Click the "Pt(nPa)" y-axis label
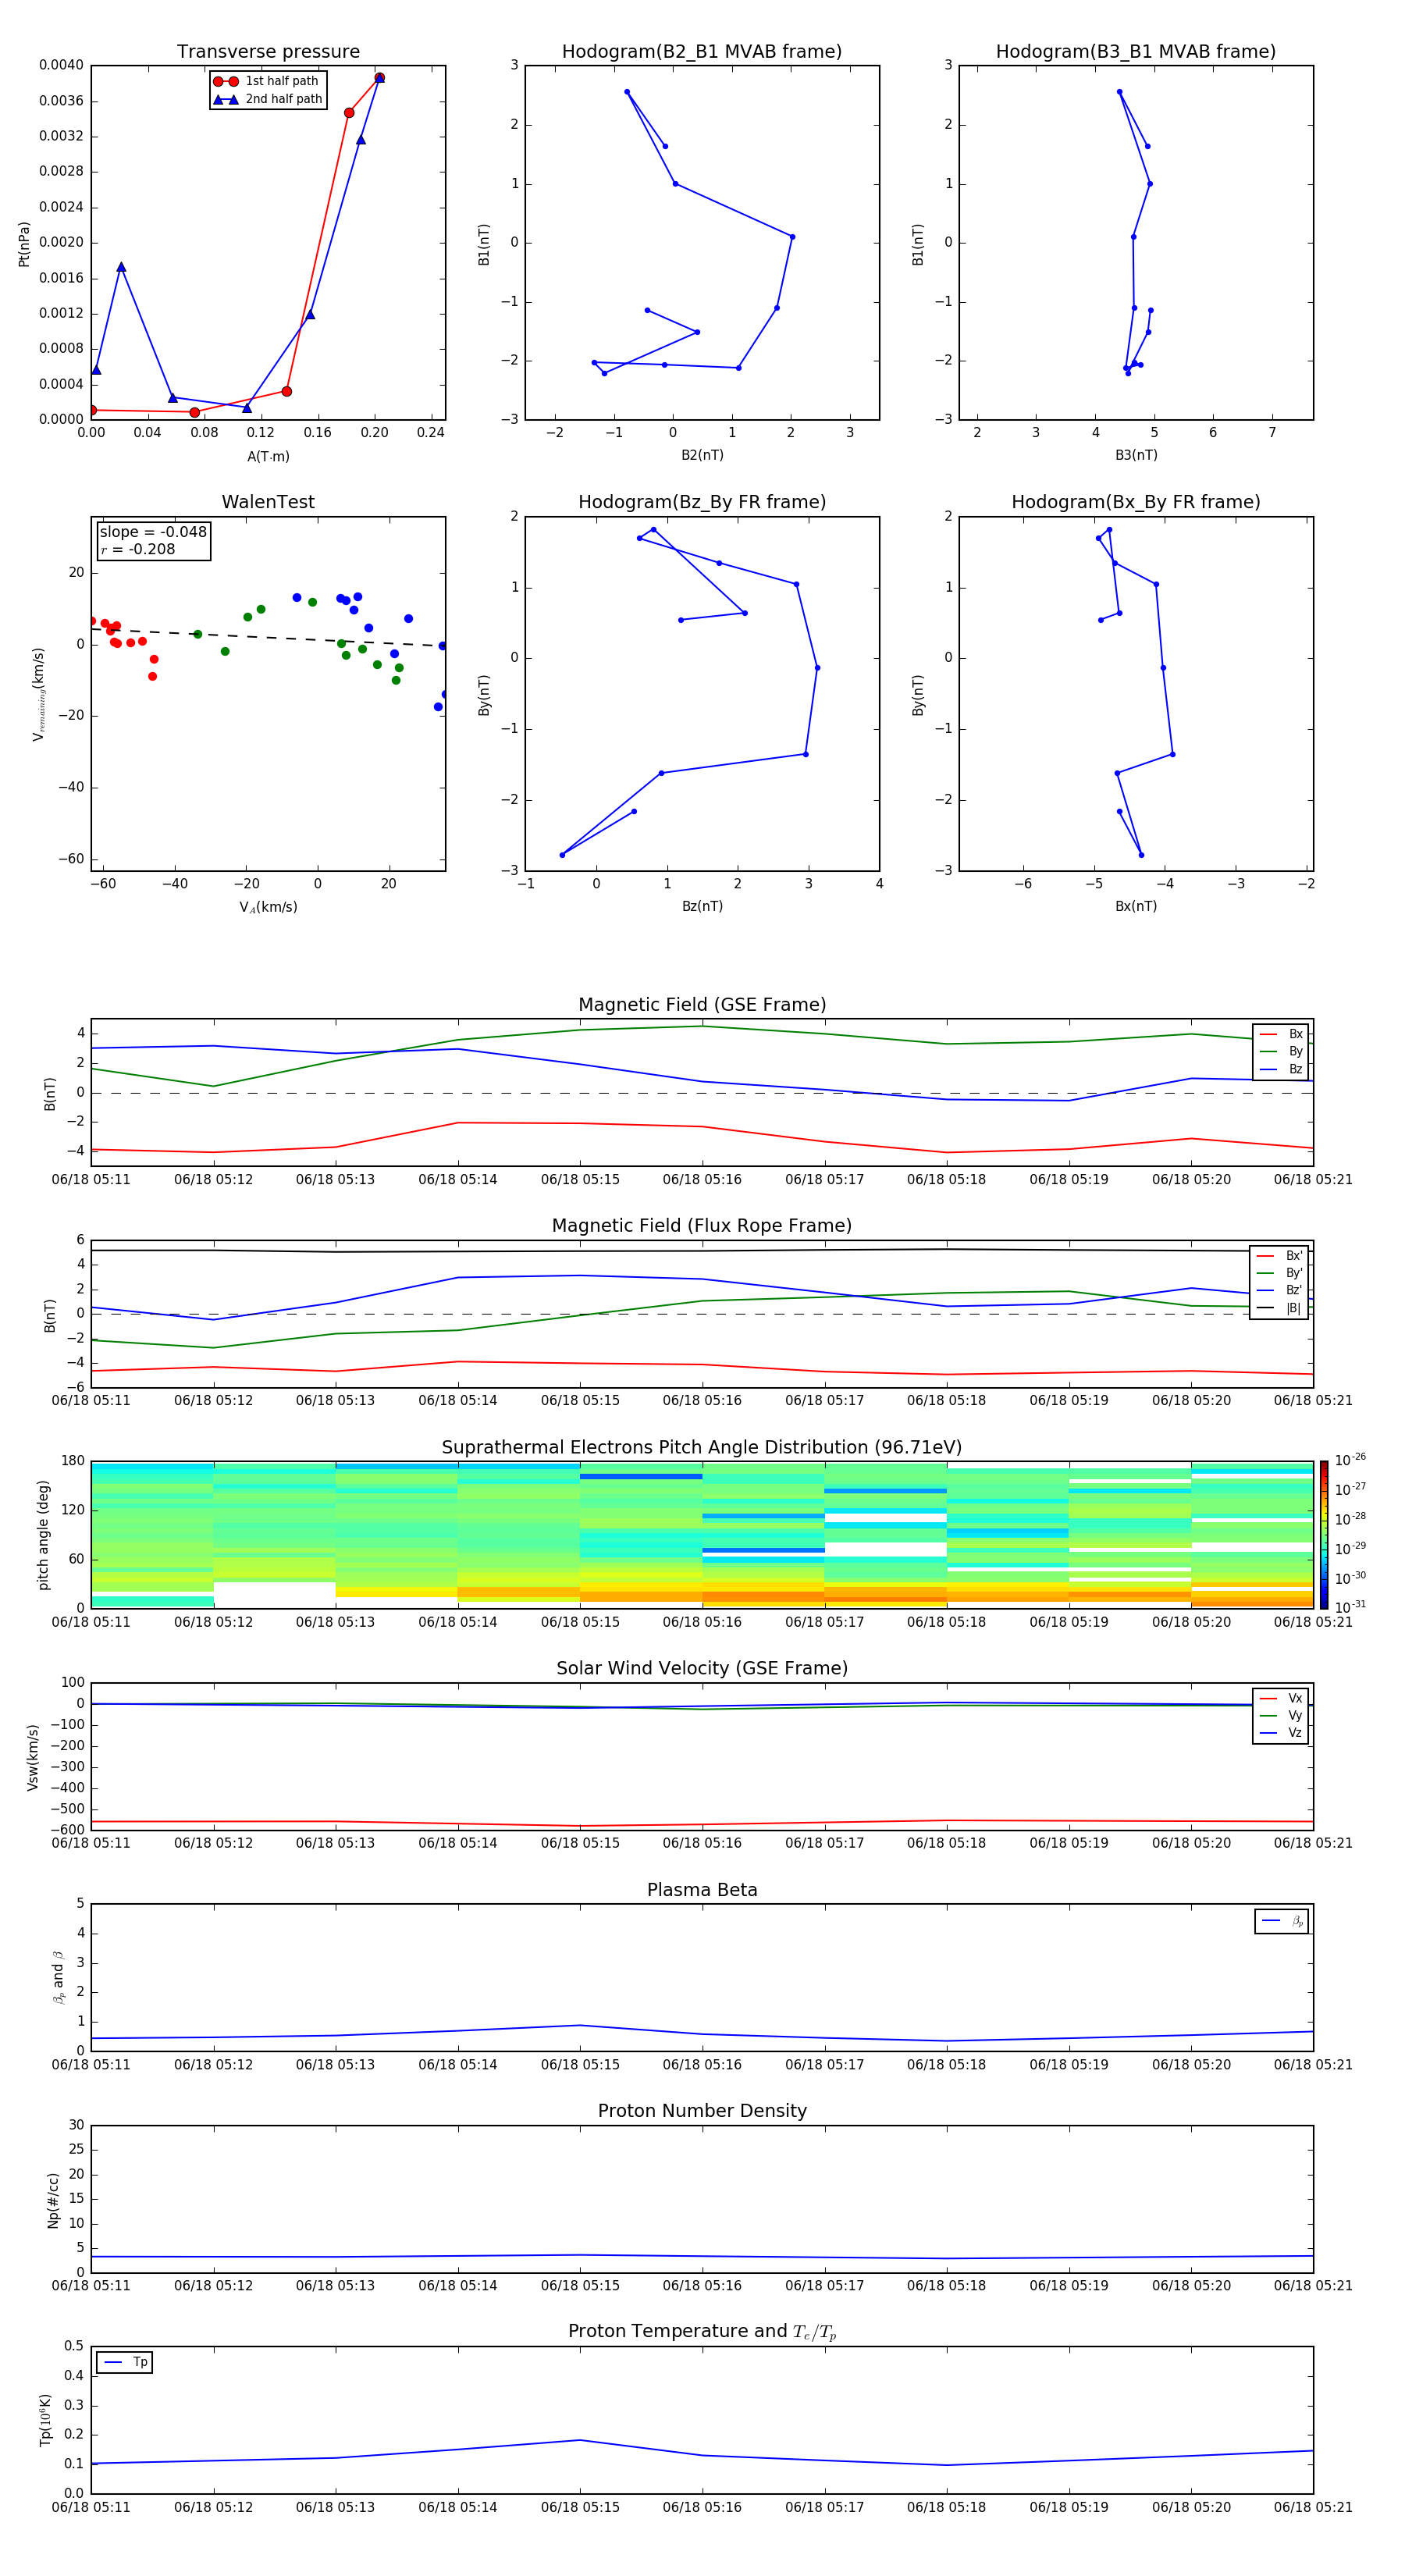This screenshot has width=1405, height=2576. pyautogui.click(x=24, y=244)
